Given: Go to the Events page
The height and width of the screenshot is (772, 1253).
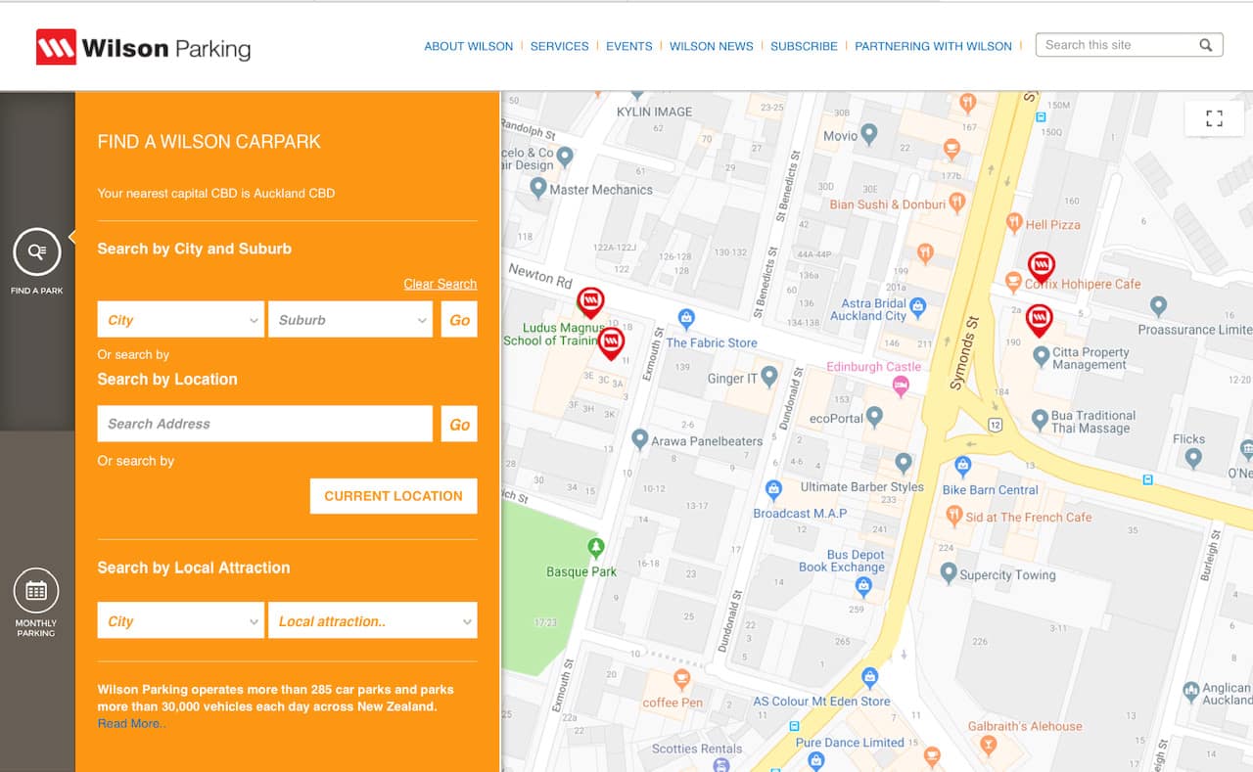Looking at the screenshot, I should (628, 46).
